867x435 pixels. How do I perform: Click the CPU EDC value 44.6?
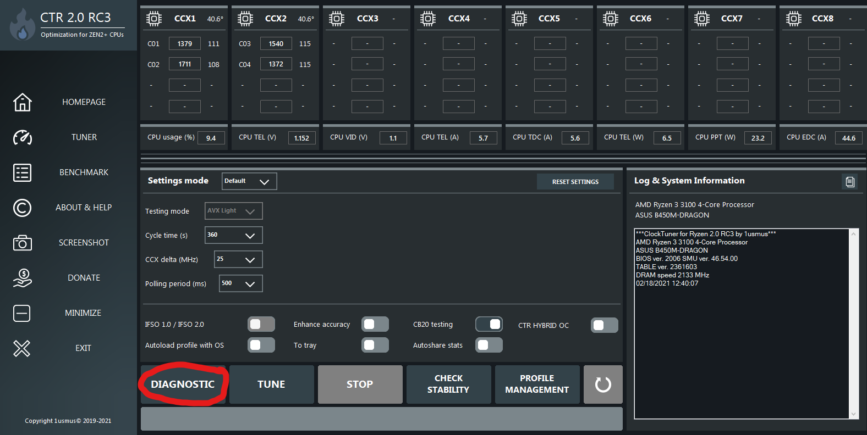[849, 138]
